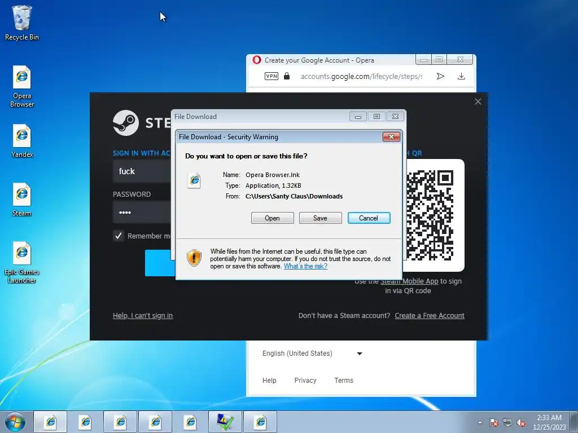The image size is (578, 433).
Task: Click the Steam password field
Action: [x=142, y=213]
